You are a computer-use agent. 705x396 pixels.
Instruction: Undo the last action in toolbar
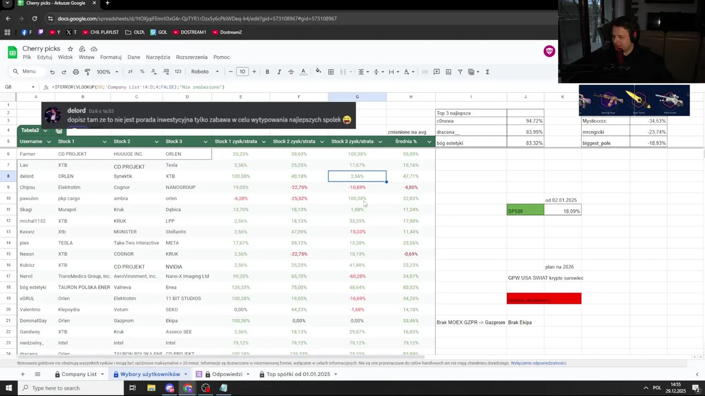(x=52, y=71)
